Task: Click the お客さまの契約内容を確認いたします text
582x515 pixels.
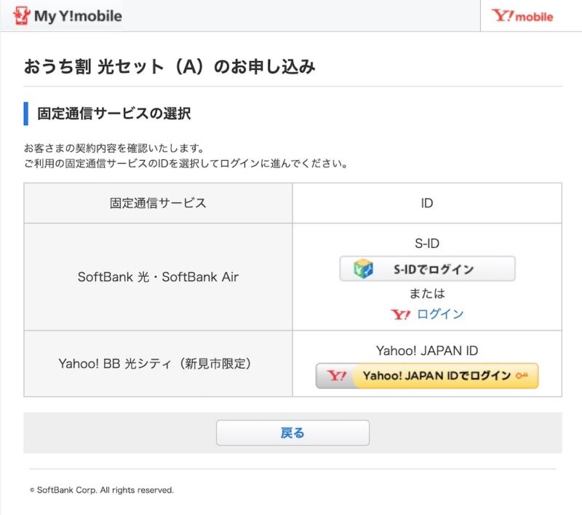Action: click(x=114, y=148)
